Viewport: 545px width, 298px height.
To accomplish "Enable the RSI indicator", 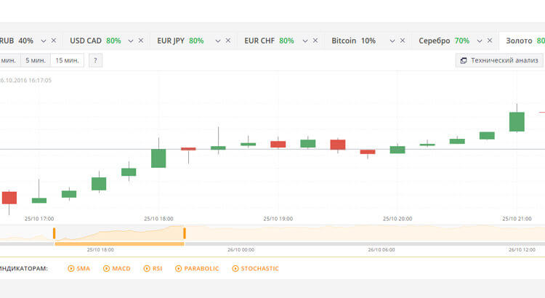I will click(153, 268).
